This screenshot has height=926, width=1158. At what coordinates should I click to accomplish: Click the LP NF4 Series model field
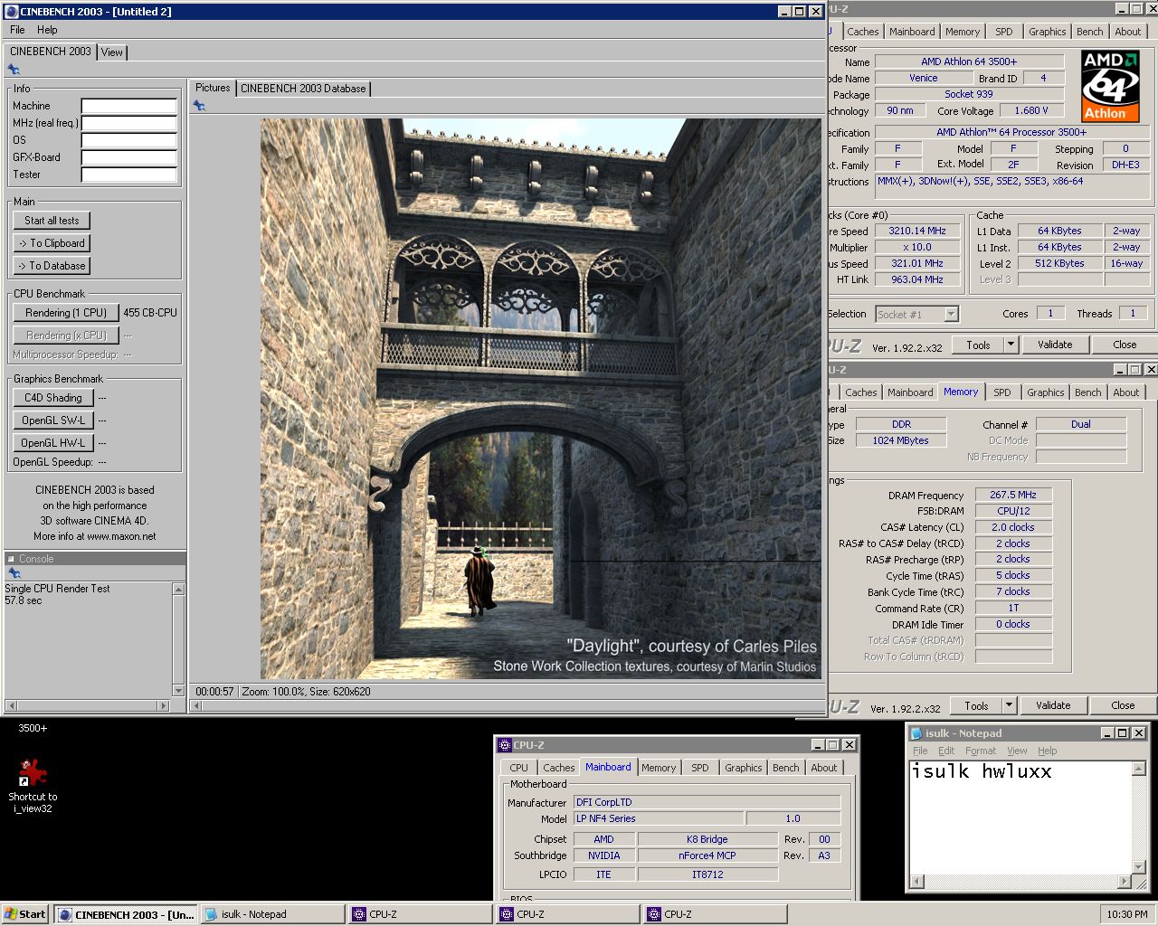tap(659, 818)
